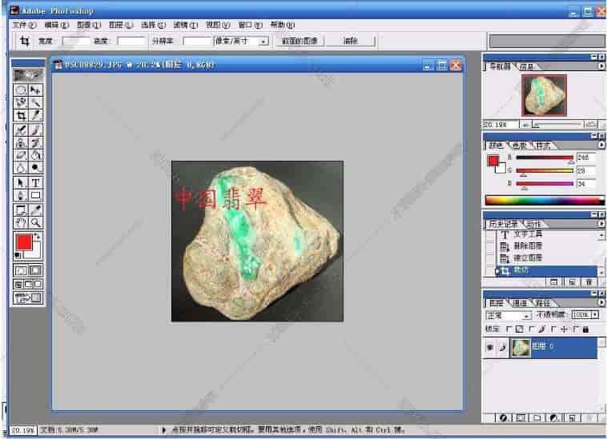Switch to the 路径 (Paths) tab
The height and width of the screenshot is (439, 607).
[543, 304]
